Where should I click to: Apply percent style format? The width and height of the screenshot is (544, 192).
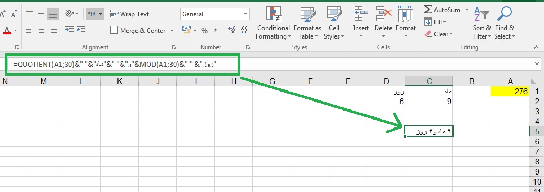[204, 31]
